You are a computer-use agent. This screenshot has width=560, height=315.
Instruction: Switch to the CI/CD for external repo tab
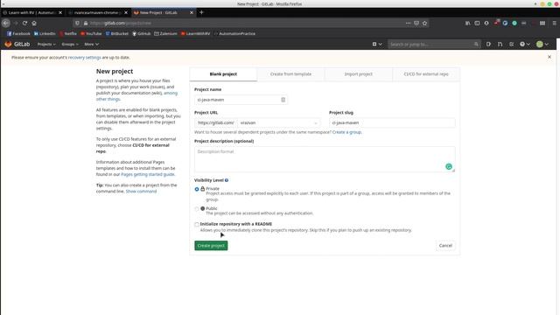(426, 73)
